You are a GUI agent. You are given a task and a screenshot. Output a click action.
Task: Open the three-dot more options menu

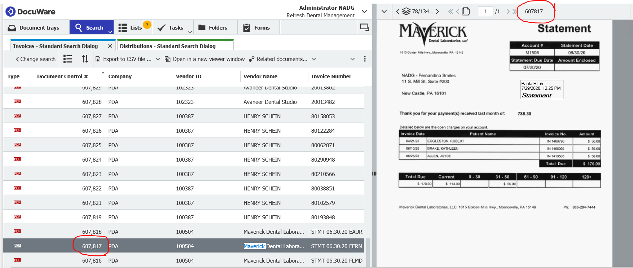tap(365, 59)
